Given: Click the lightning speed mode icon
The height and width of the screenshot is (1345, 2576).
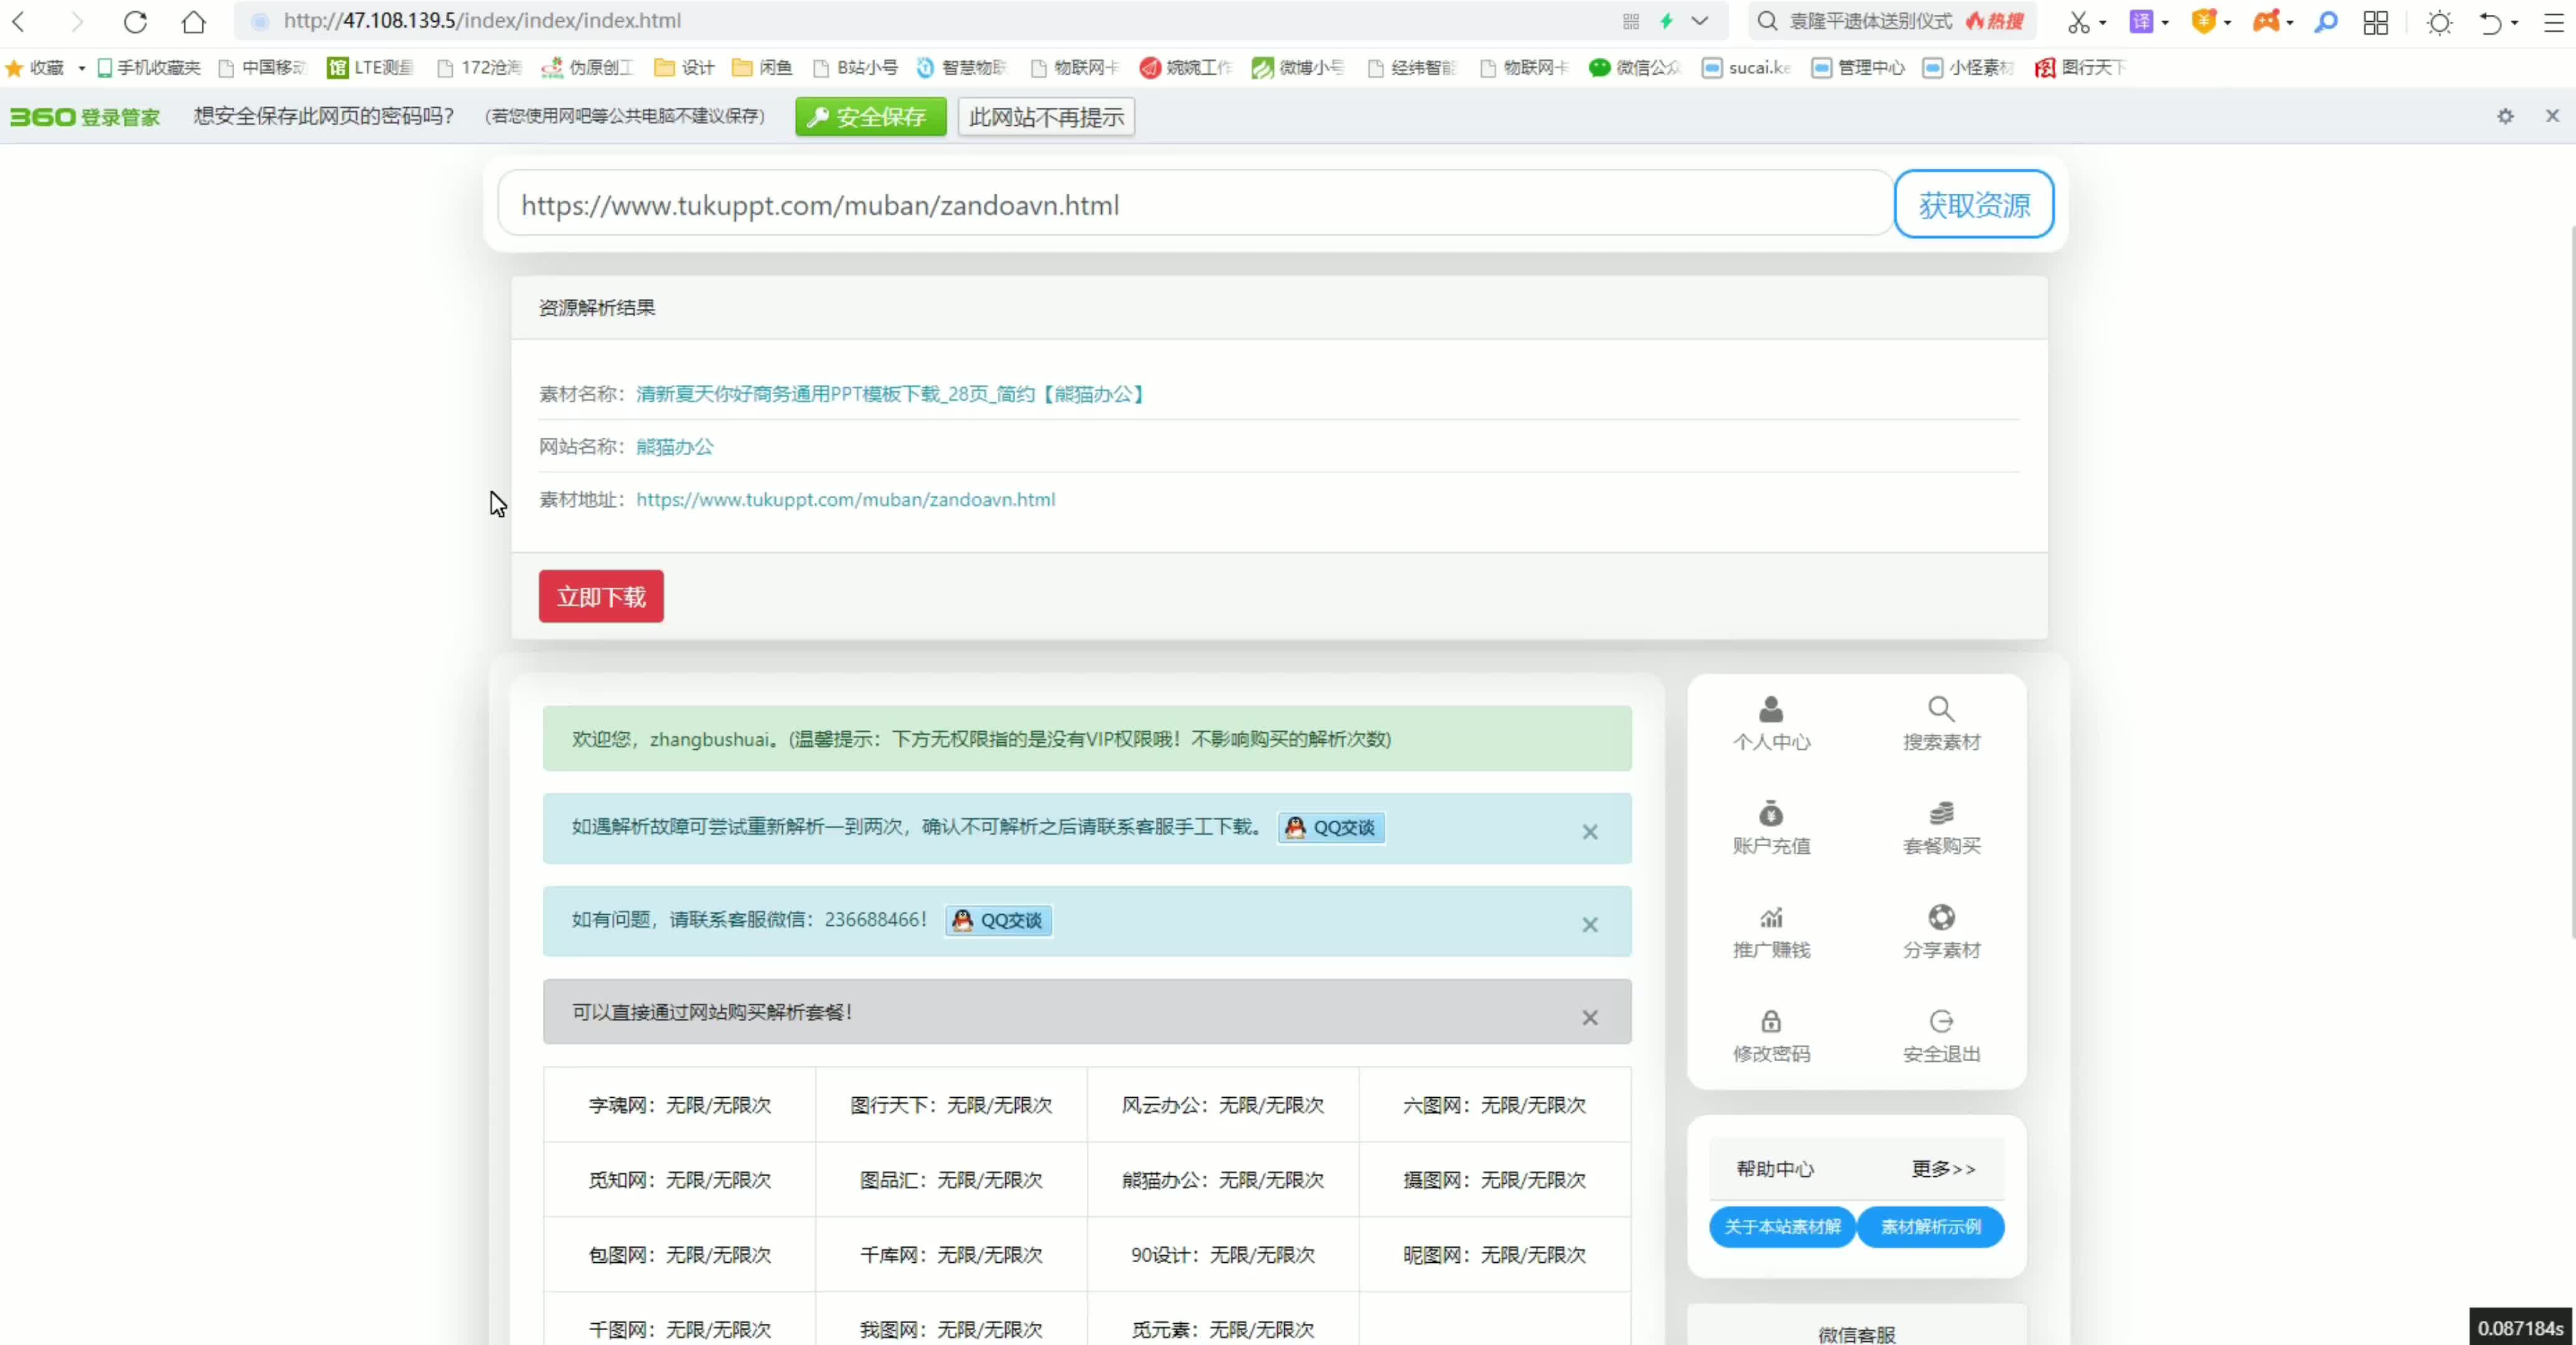Looking at the screenshot, I should tap(1666, 21).
